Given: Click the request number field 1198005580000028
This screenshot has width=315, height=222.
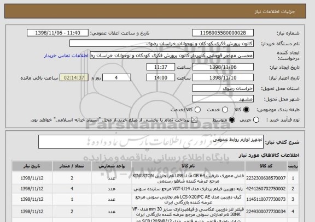Looking at the screenshot, I should pyautogui.click(x=223, y=33).
